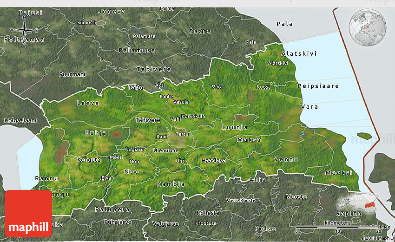This screenshot has width=395, height=242.
Task: Click the Konguta label
Action: click(88, 159)
